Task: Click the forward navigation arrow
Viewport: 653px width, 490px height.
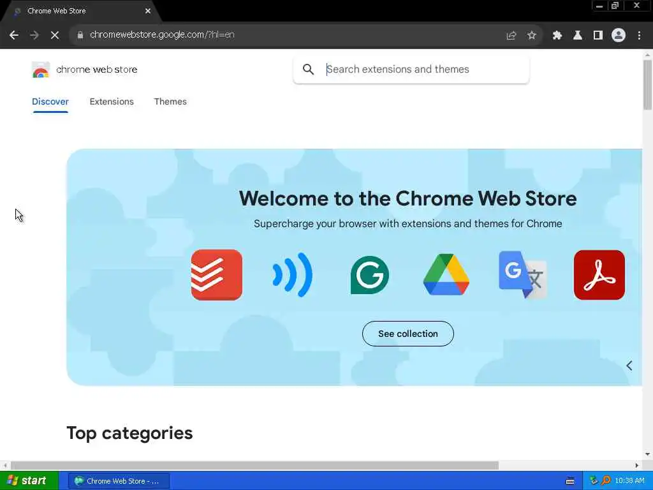Action: pyautogui.click(x=34, y=35)
